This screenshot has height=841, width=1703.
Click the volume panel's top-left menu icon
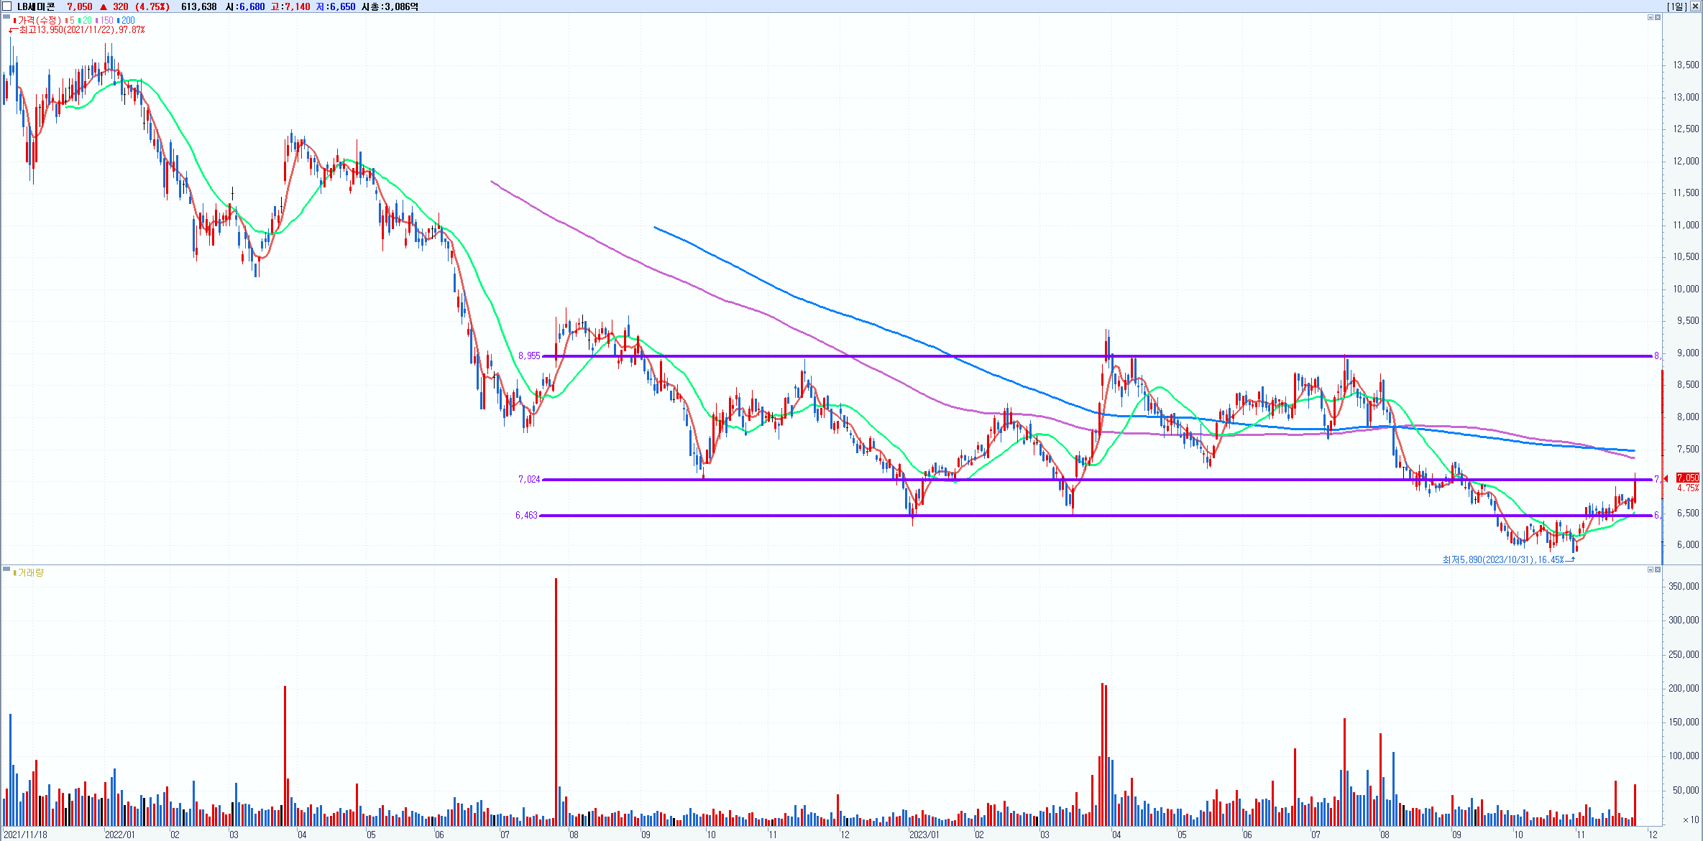(x=6, y=569)
